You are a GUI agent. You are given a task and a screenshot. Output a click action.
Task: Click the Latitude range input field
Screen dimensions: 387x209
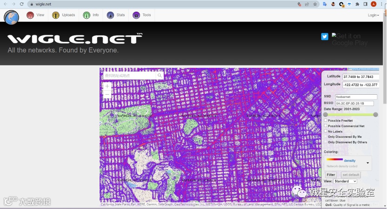click(360, 77)
